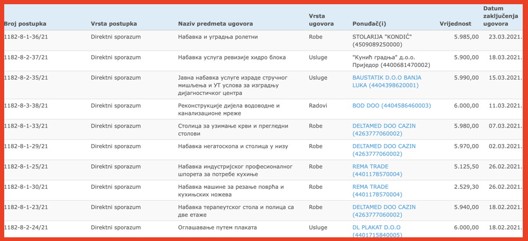Open the DL PLAKAT D.O.O supplier link
The height and width of the screenshot is (241, 528).
point(377,232)
